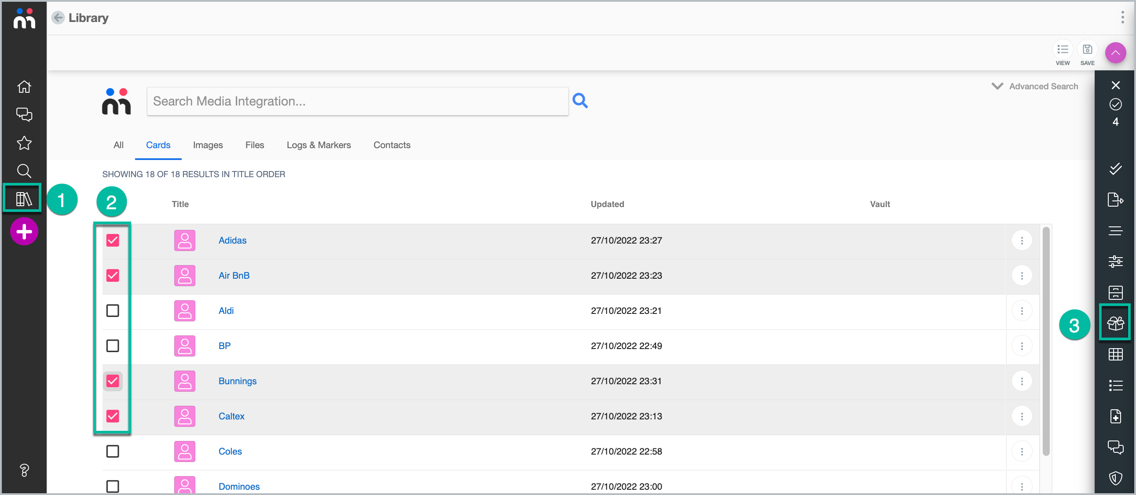
Task: Click the blue search magnifier icon
Action: coord(580,101)
